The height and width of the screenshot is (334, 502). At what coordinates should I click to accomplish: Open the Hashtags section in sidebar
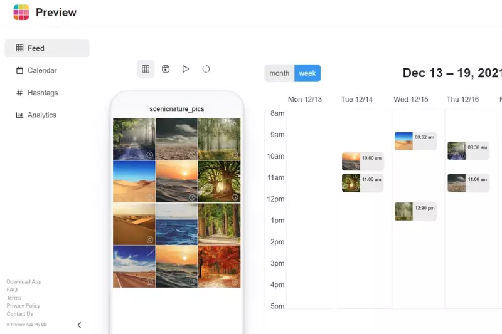pyautogui.click(x=47, y=93)
